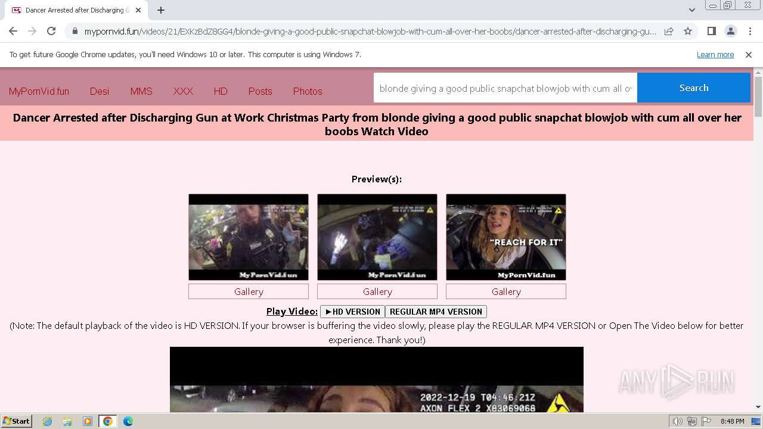Screen dimensions: 763x429
Task: Open the 'REACH FOR IT' preview thumbnail
Action: [x=506, y=237]
